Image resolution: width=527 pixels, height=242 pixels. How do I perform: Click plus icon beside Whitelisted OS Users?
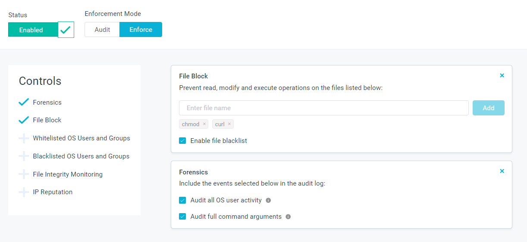click(24, 138)
